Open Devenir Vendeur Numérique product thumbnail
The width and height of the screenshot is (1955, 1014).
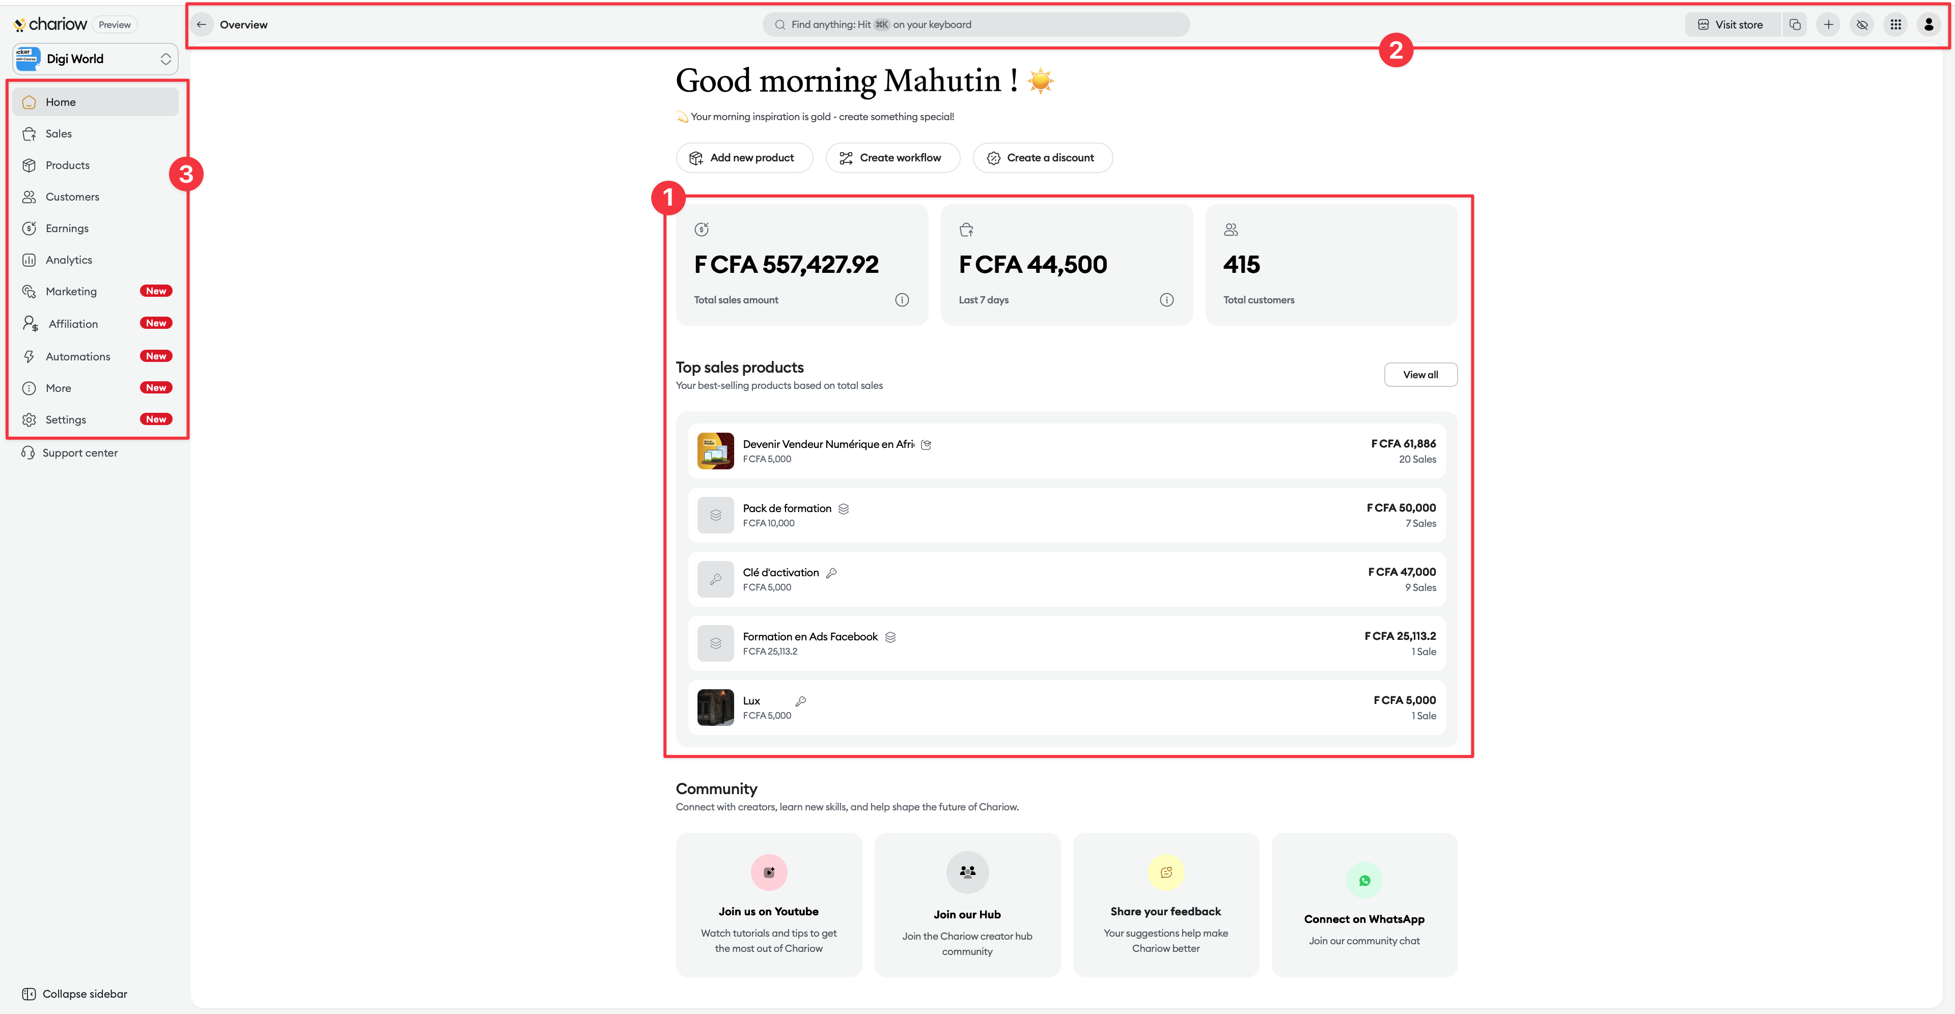[x=715, y=451]
